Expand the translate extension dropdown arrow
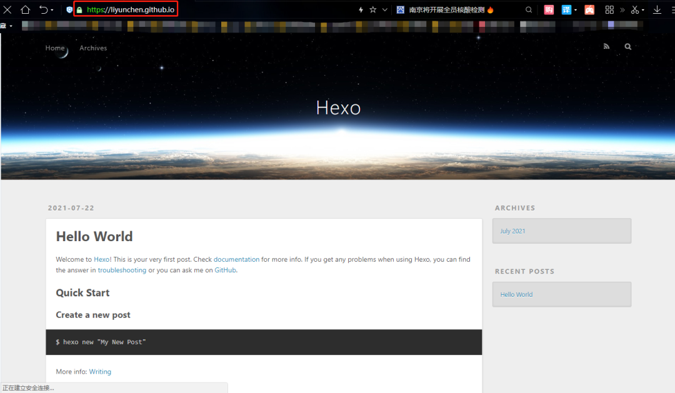The height and width of the screenshot is (393, 675). 576,10
